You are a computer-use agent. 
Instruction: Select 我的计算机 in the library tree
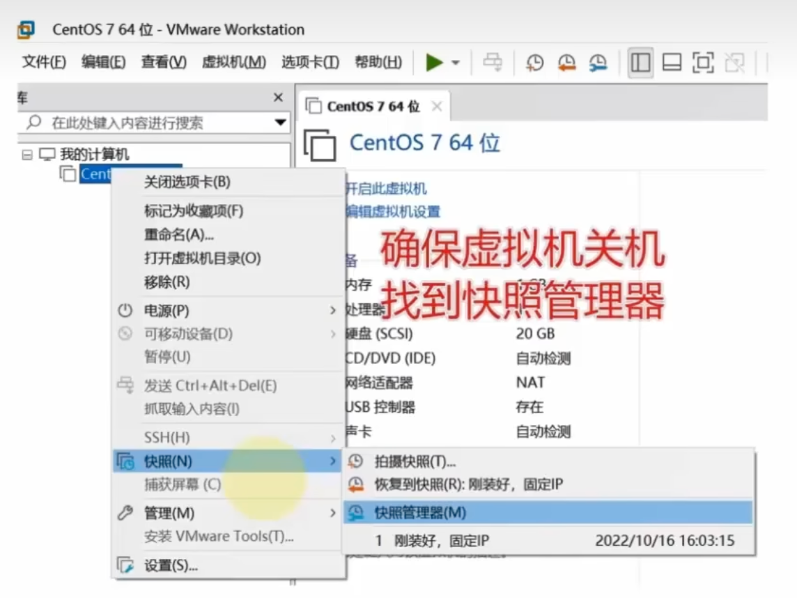point(95,154)
